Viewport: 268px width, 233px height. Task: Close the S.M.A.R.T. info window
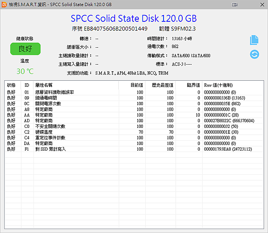[x=262, y=4]
